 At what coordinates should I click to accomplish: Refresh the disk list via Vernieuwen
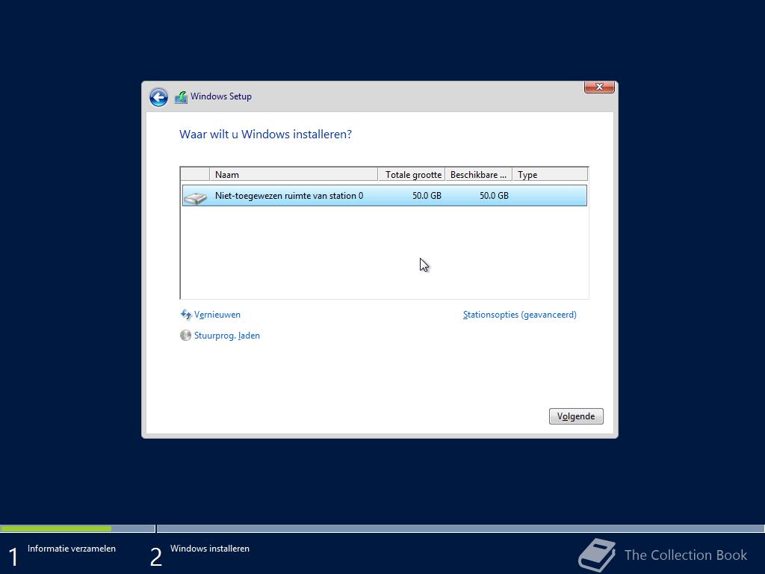217,315
